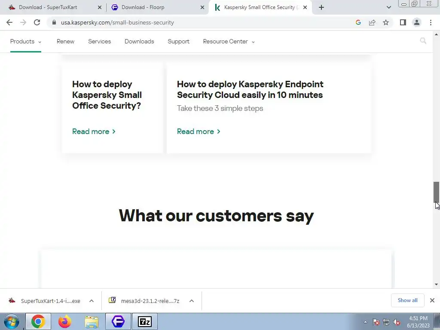Viewport: 440px width, 330px height.
Task: Read more about deploying Small Office Security
Action: (x=94, y=131)
